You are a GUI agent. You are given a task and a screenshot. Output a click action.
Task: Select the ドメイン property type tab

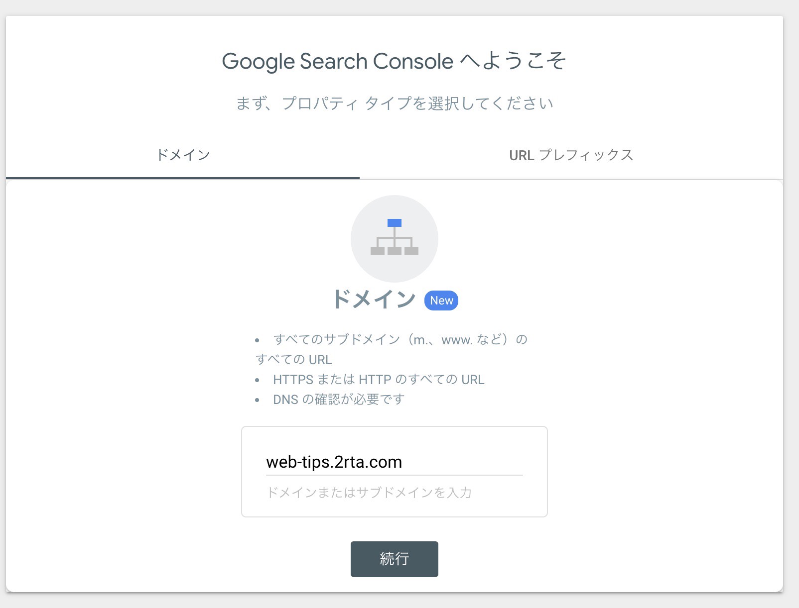(x=183, y=155)
